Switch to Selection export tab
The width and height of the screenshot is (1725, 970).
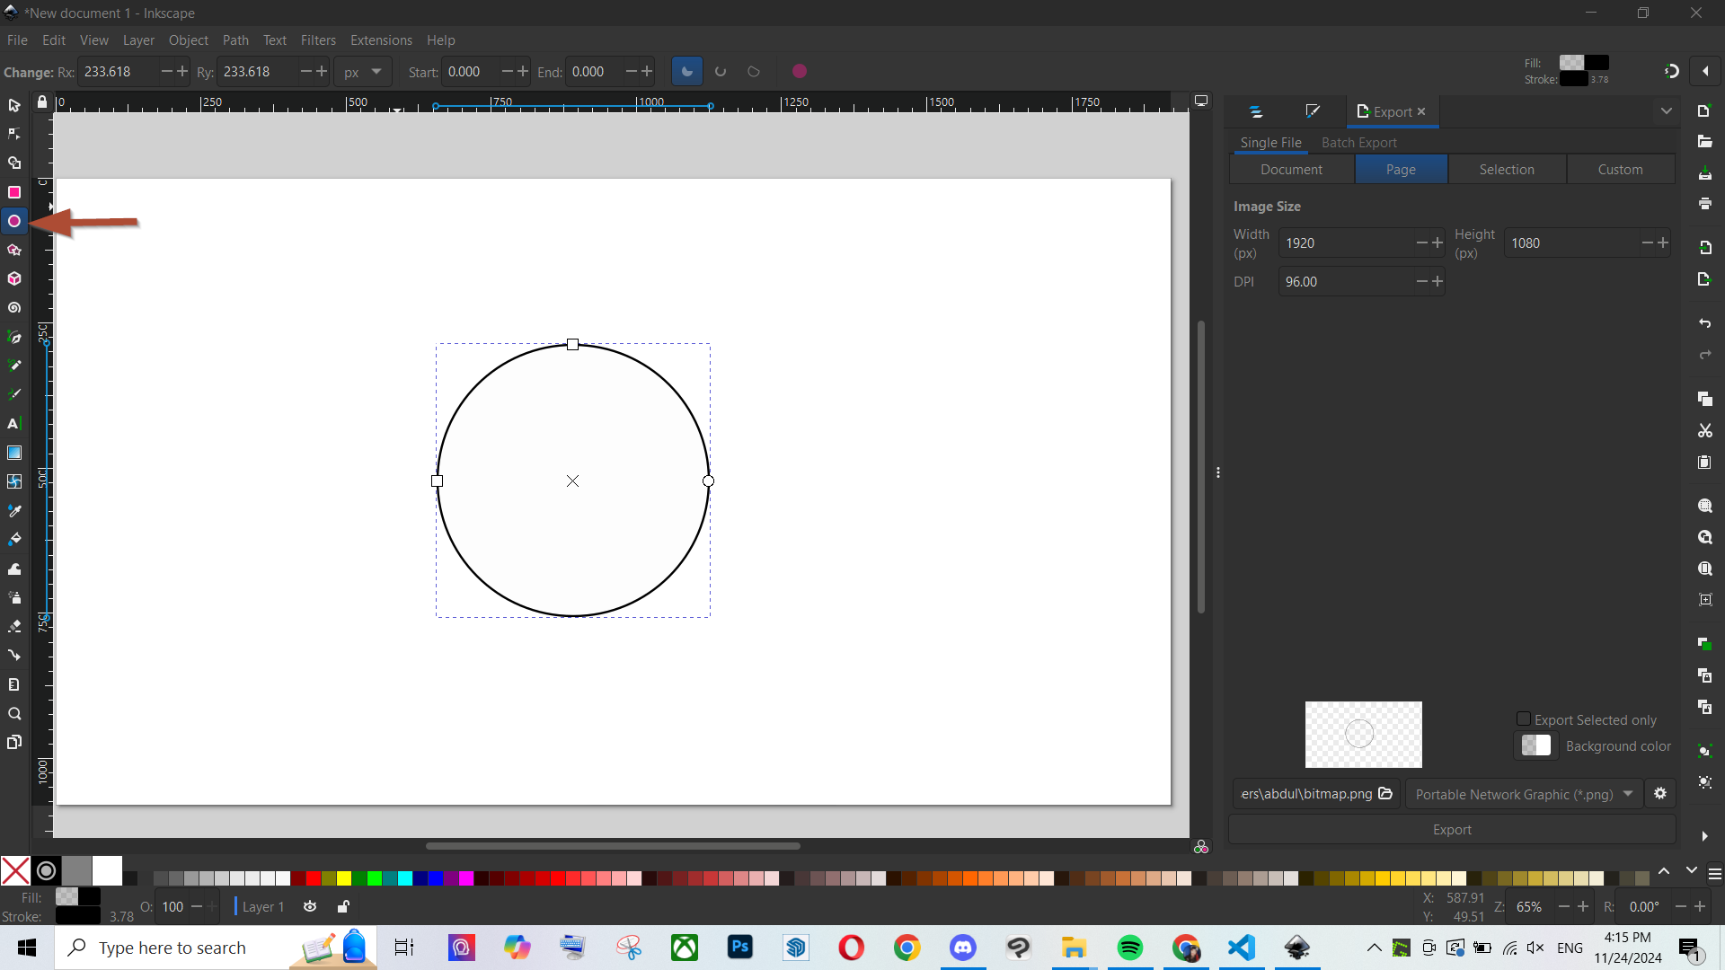pyautogui.click(x=1507, y=170)
